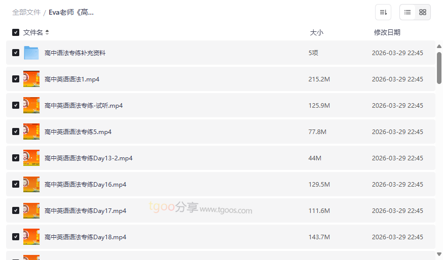Uncheck the 高中语法专练补充资料 folder checkbox
Image resolution: width=443 pixels, height=260 pixels.
(16, 53)
